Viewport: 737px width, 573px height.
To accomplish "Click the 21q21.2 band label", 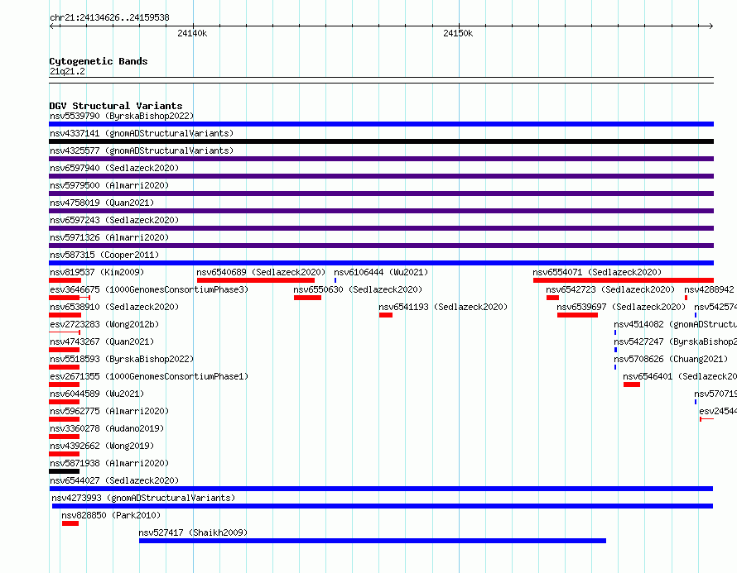I will coord(67,71).
